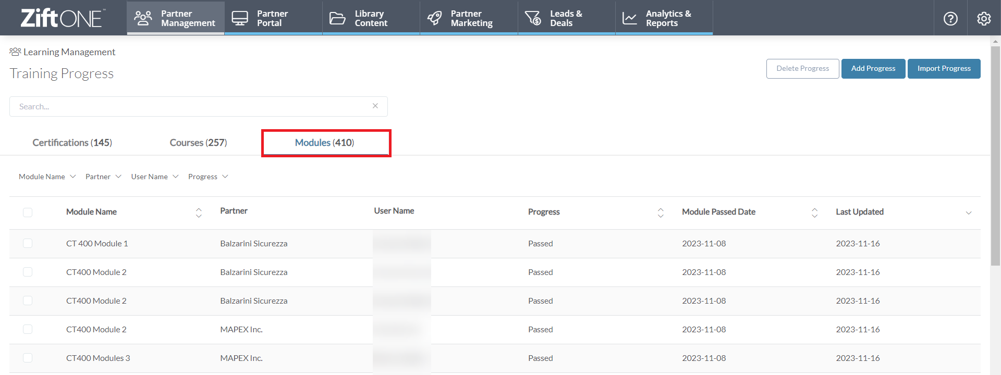This screenshot has height=375, width=1001.
Task: Click the Learning Management breadcrumb icon
Action: [15, 52]
